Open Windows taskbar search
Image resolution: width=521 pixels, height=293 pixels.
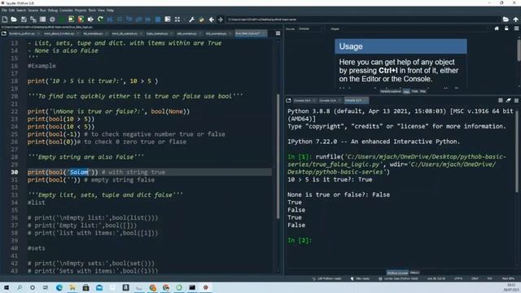click(x=20, y=287)
